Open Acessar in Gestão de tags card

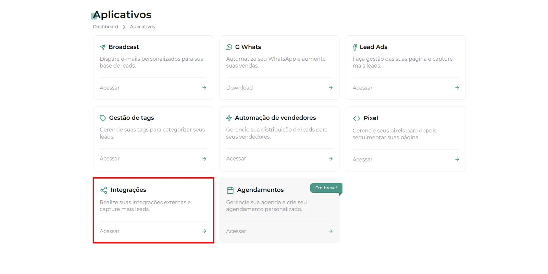(x=110, y=159)
